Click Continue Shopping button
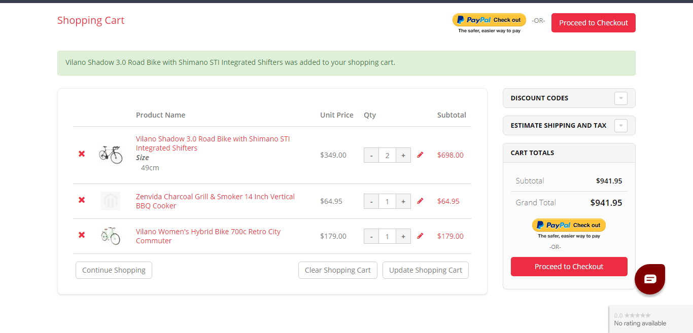The width and height of the screenshot is (693, 333). coord(114,270)
